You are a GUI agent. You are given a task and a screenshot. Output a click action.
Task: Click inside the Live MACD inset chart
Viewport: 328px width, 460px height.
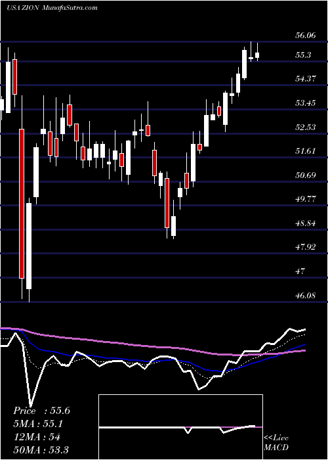click(180, 427)
